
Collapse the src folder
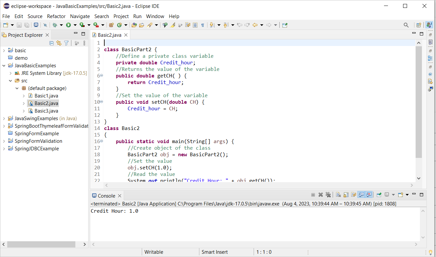pos(10,80)
